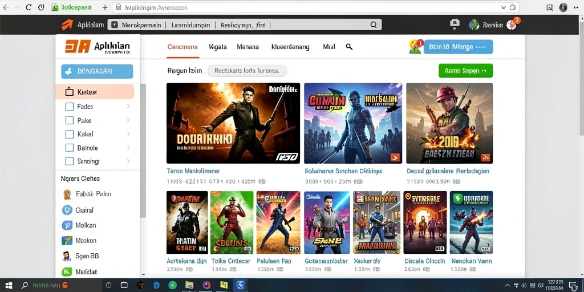Expand the Kakal category chevron
Viewport: 584px width, 292px height.
[128, 134]
